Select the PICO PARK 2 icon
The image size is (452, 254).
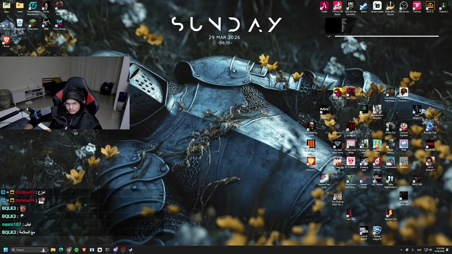[x=351, y=163]
